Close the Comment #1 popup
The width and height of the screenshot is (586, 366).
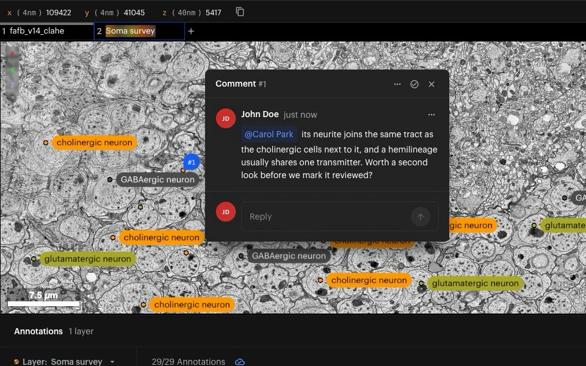432,84
